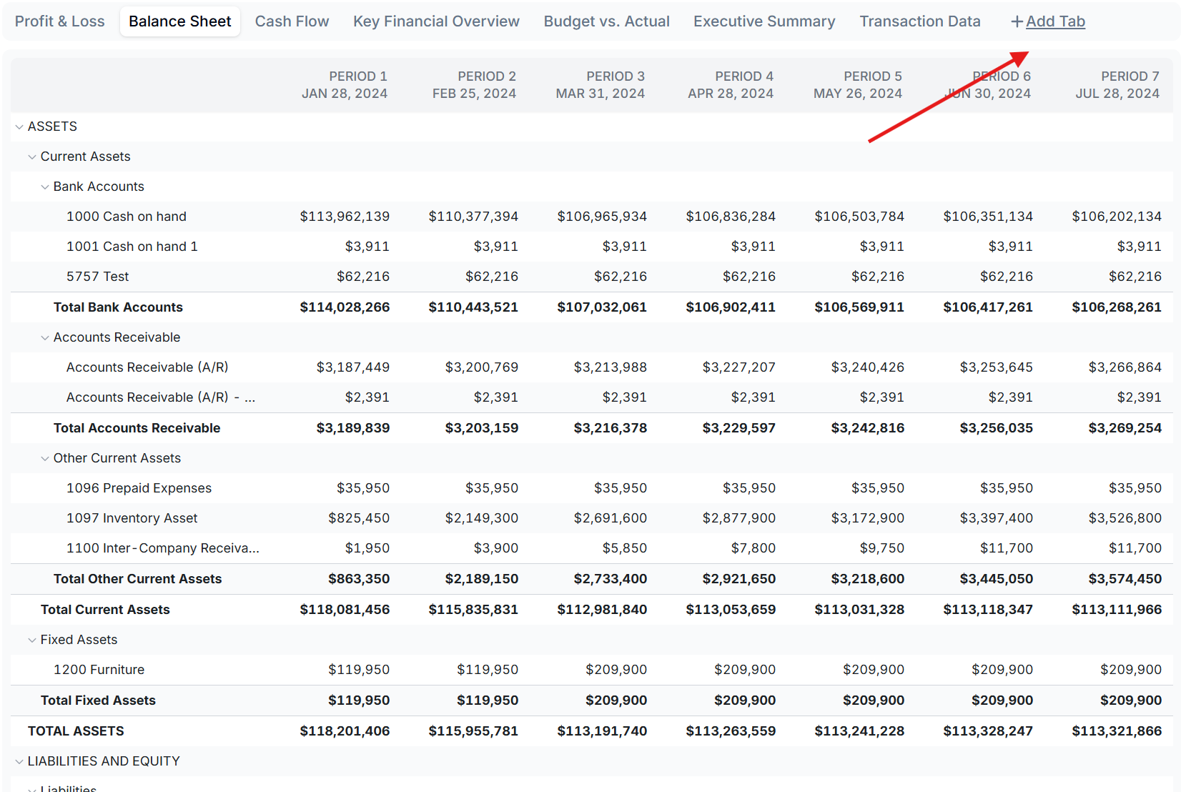Select the Period 2 Feb 25, 2024 column header

474,84
